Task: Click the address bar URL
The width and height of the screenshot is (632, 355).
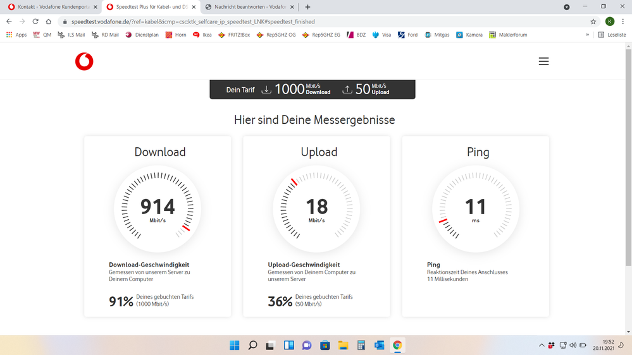Action: coord(193,21)
